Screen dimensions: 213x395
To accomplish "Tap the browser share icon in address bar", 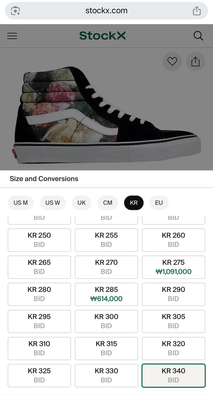I will pos(197,11).
